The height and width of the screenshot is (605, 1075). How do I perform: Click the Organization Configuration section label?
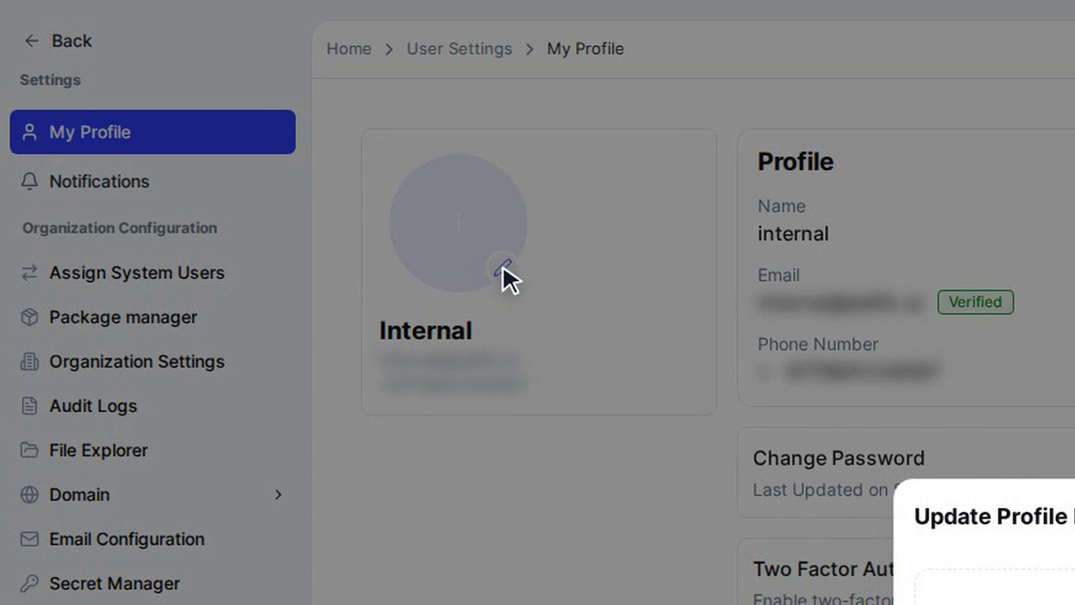pyautogui.click(x=120, y=228)
